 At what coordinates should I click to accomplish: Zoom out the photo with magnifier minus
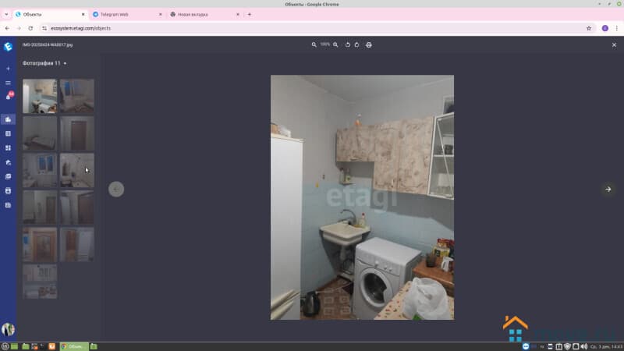pos(314,44)
